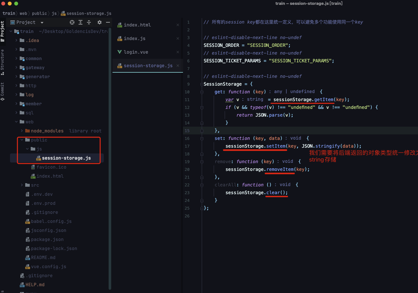The width and height of the screenshot is (418, 293).
Task: Expand the gateway module folder
Action: click(x=16, y=68)
